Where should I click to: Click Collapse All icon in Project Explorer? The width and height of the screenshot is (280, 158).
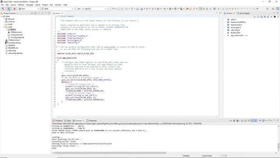32,13
